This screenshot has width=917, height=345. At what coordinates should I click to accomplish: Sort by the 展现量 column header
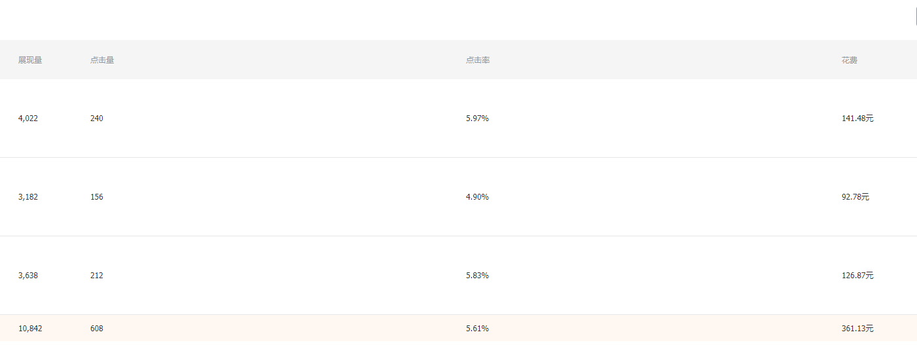(30, 60)
